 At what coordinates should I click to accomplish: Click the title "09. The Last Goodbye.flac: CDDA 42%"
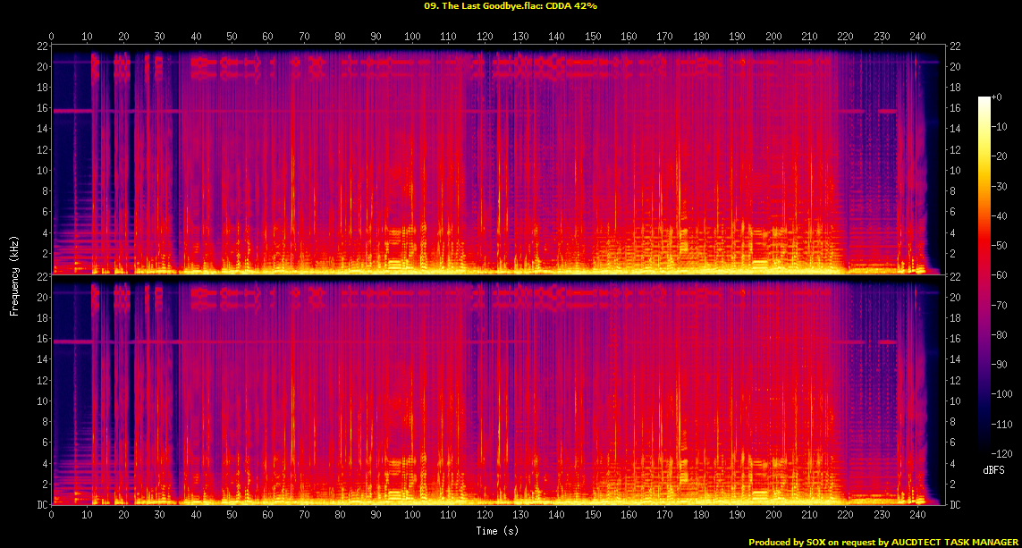point(510,5)
